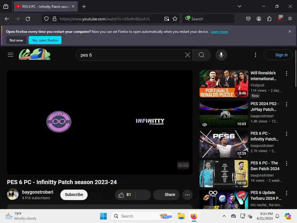
Task: Click Yes, open Firefox button
Action: pyautogui.click(x=45, y=40)
